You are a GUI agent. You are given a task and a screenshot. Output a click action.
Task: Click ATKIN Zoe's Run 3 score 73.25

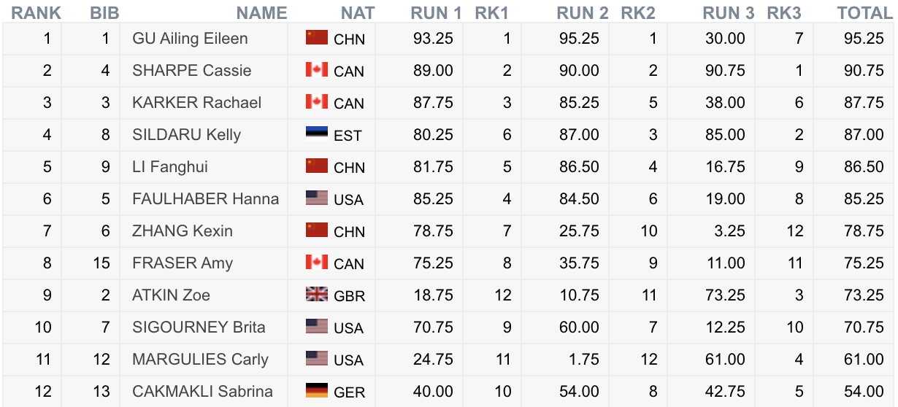pos(725,295)
